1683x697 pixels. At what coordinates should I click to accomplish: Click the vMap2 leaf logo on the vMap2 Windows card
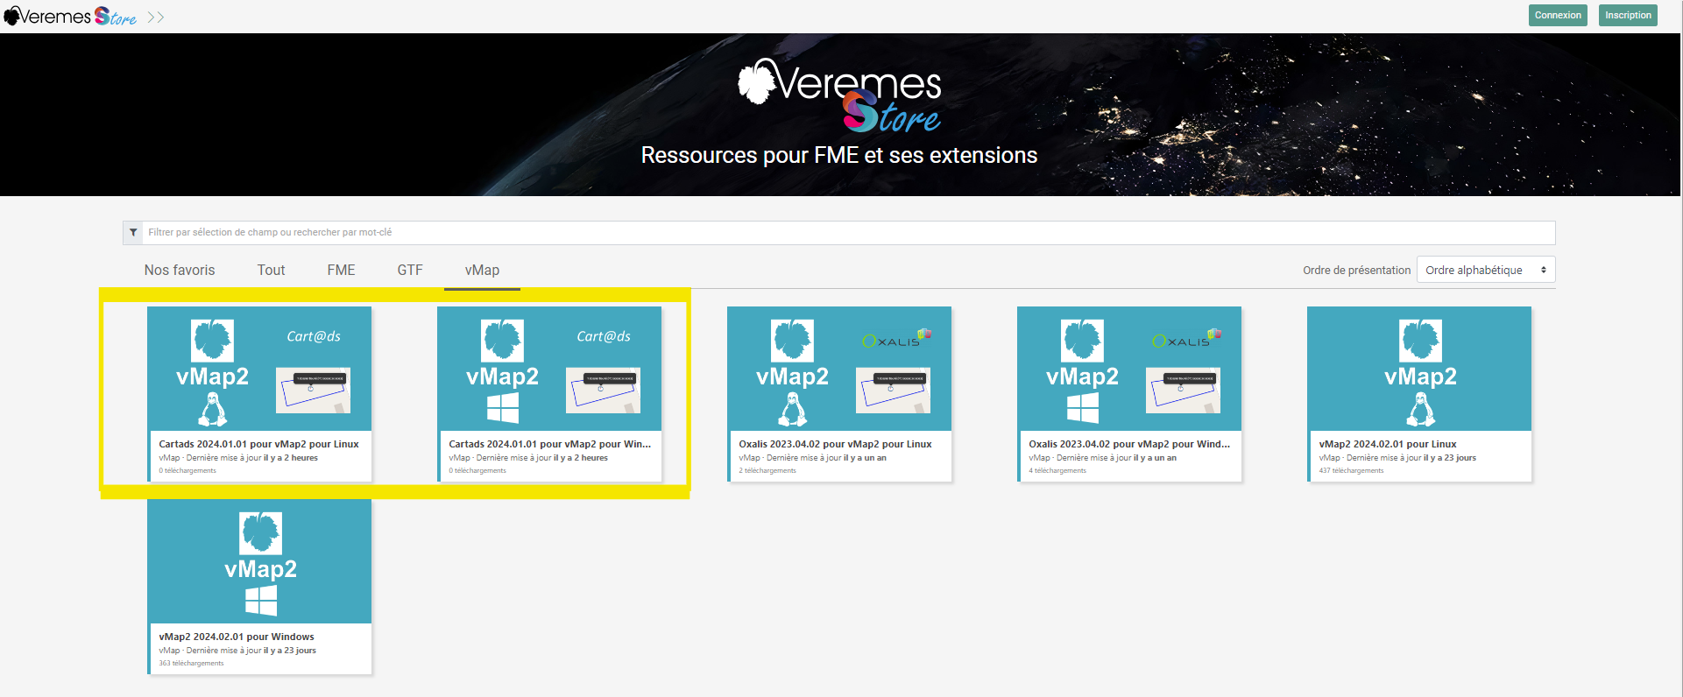tap(261, 533)
